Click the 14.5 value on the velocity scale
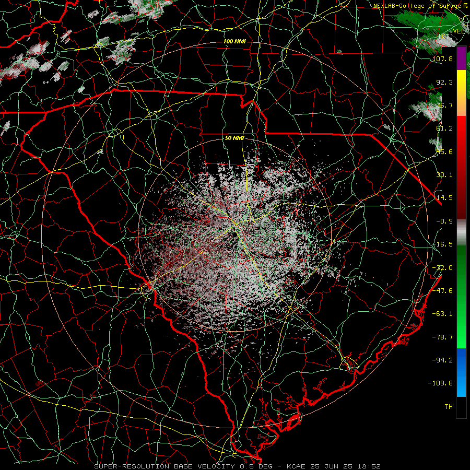This screenshot has height=470, width=470. [x=444, y=198]
